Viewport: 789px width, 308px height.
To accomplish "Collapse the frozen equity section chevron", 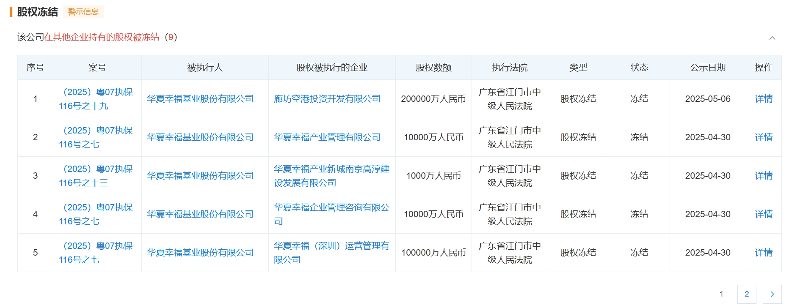I will tap(772, 38).
